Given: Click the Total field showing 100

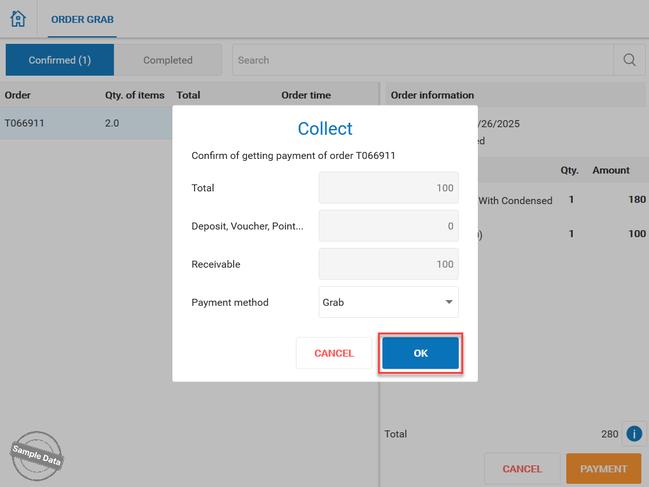Looking at the screenshot, I should tap(388, 188).
